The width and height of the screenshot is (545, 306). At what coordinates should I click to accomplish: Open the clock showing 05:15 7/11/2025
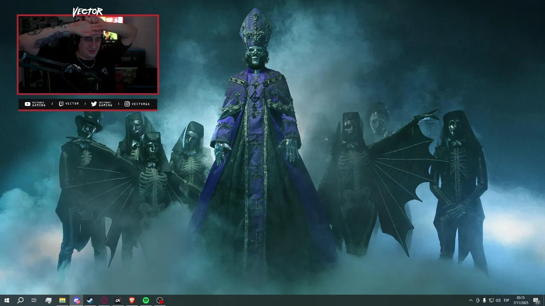(x=520, y=300)
